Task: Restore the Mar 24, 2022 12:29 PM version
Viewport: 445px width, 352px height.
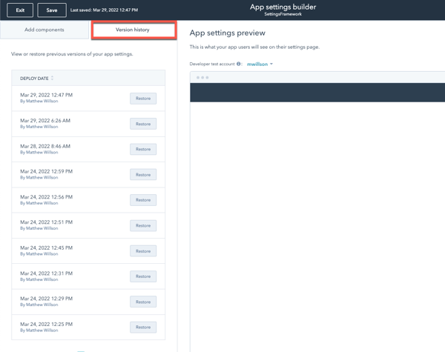Action: [x=143, y=302]
